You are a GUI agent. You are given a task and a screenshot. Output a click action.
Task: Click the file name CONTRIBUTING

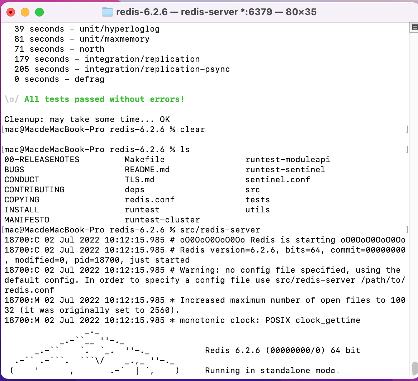point(34,190)
